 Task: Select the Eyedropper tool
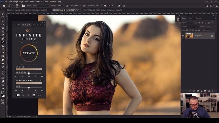click(x=3, y=35)
